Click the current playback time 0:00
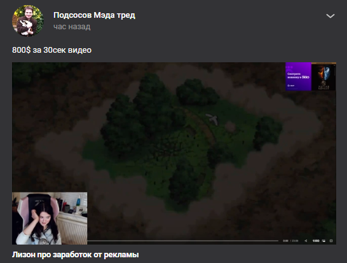The width and height of the screenshot is (347, 263). click(285, 241)
